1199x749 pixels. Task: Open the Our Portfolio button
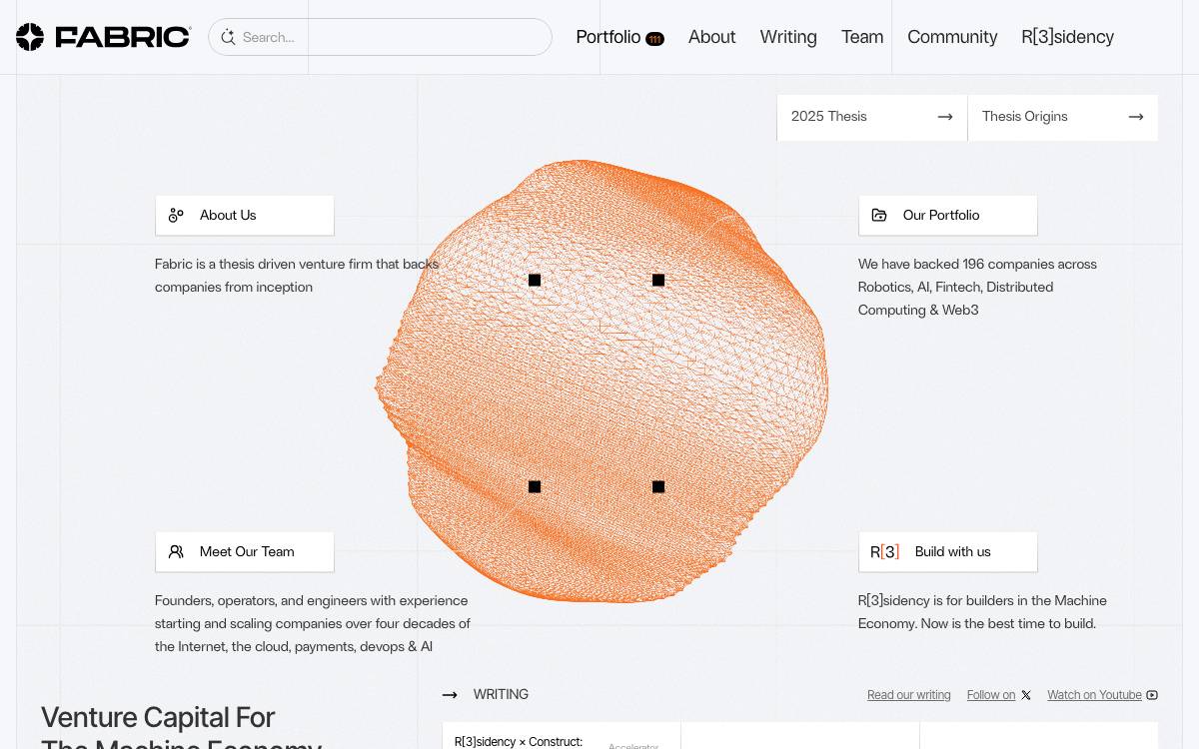[x=948, y=215]
